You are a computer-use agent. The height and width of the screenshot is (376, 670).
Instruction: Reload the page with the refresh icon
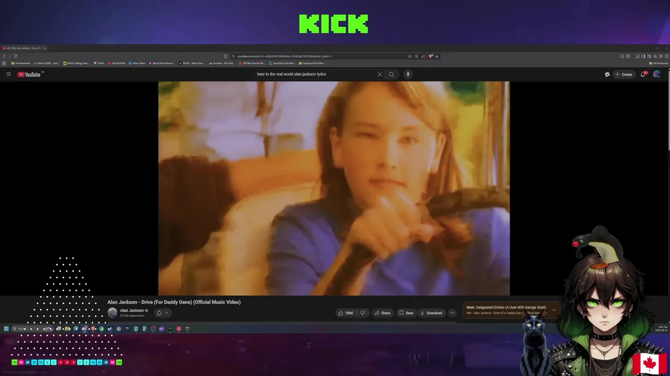(x=16, y=56)
